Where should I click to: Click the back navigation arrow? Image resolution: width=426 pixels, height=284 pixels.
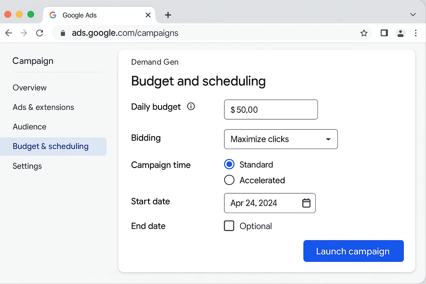point(9,33)
